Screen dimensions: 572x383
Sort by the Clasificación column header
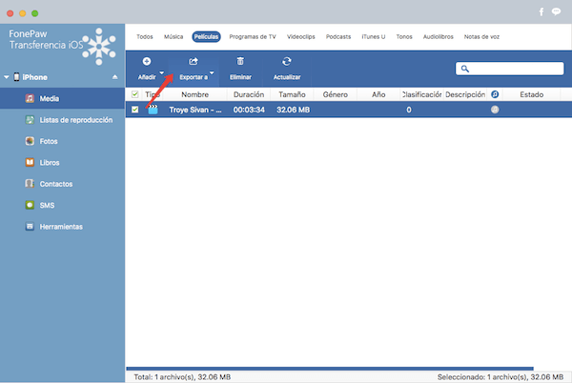tap(421, 94)
